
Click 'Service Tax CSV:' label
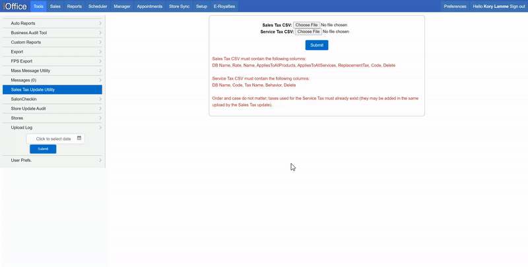(277, 32)
